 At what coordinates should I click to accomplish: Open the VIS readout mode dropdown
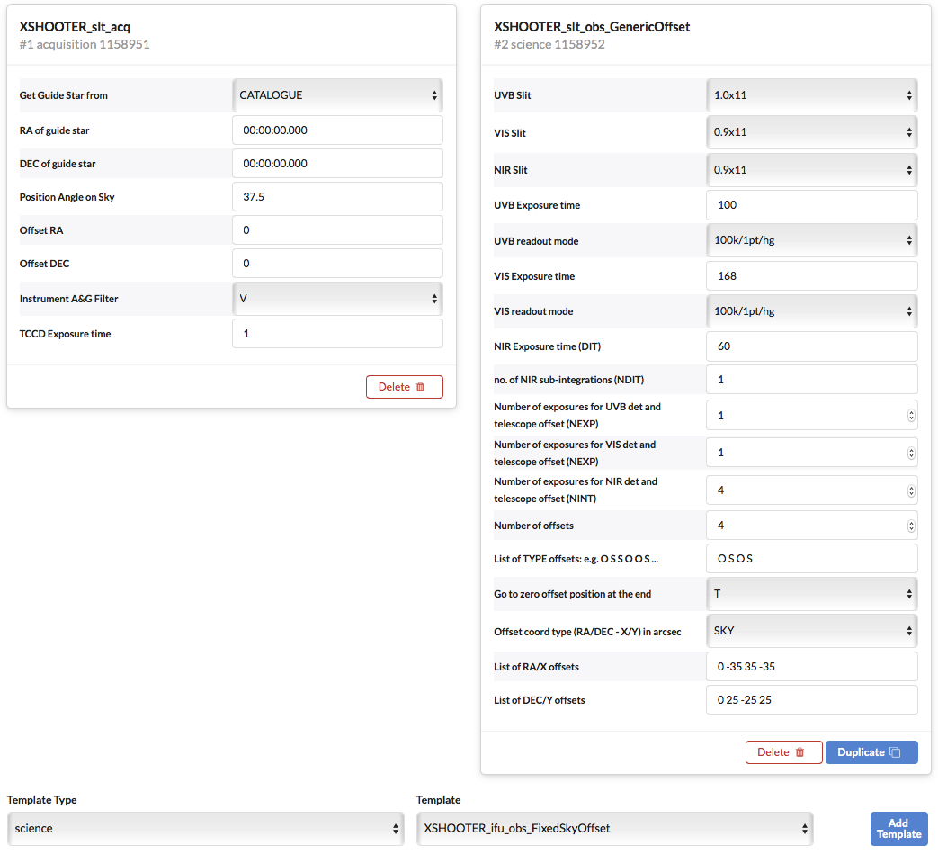(811, 311)
